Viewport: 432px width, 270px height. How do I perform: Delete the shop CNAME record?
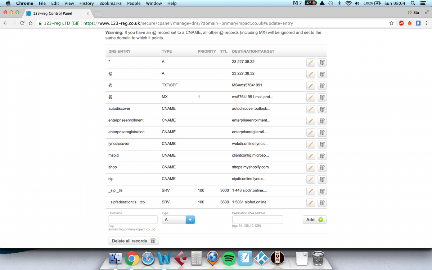click(322, 168)
